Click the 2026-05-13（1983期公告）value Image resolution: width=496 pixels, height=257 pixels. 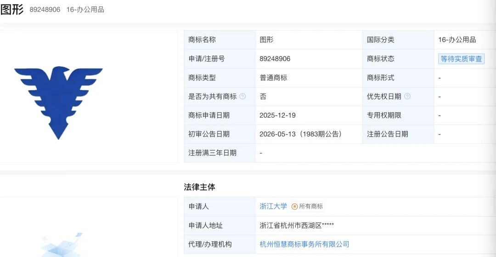[x=300, y=134]
